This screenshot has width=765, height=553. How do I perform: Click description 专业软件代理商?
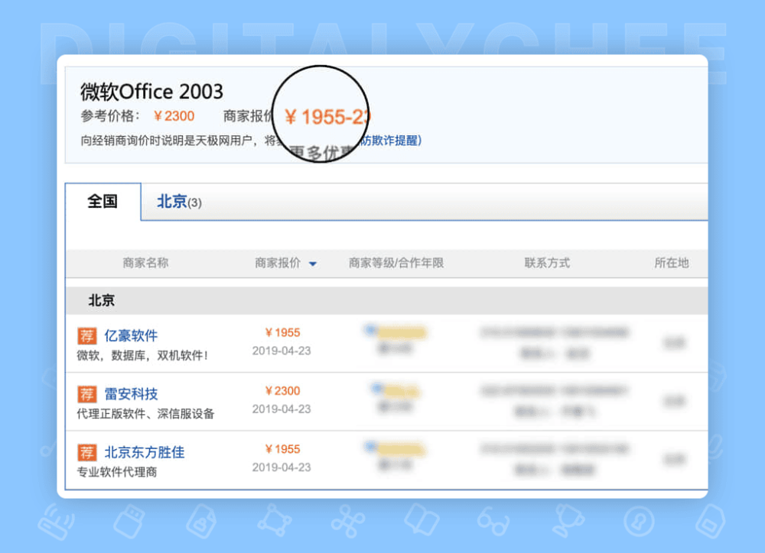[117, 472]
